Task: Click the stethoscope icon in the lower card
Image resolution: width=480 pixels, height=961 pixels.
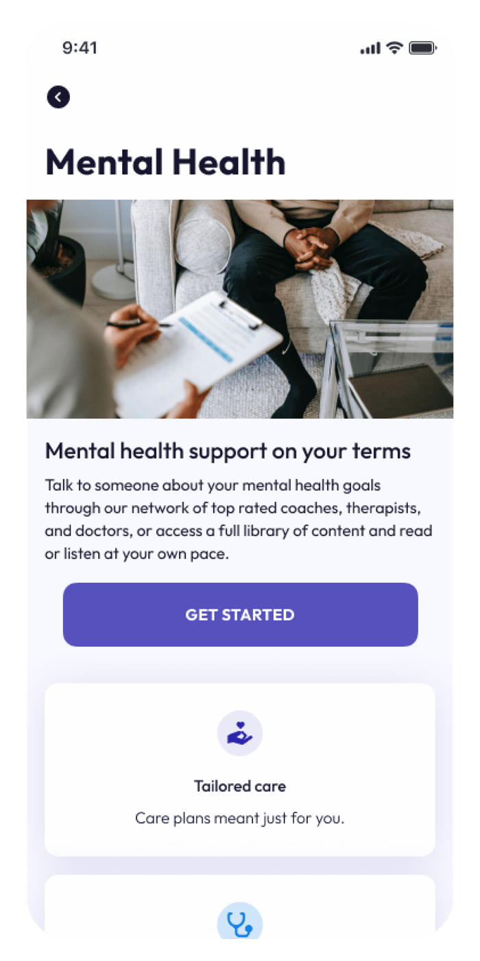Action: coord(240,921)
